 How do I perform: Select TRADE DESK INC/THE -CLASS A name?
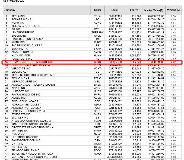coord(31,124)
